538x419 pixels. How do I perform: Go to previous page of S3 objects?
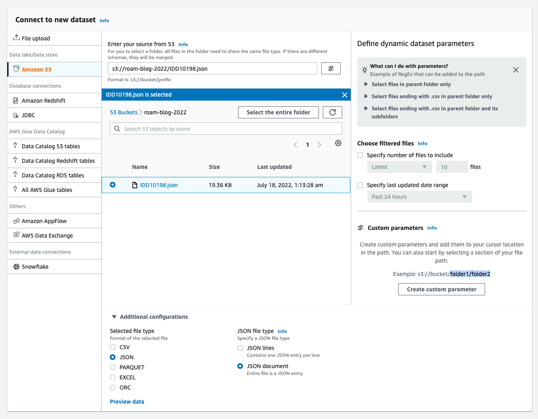coord(295,145)
